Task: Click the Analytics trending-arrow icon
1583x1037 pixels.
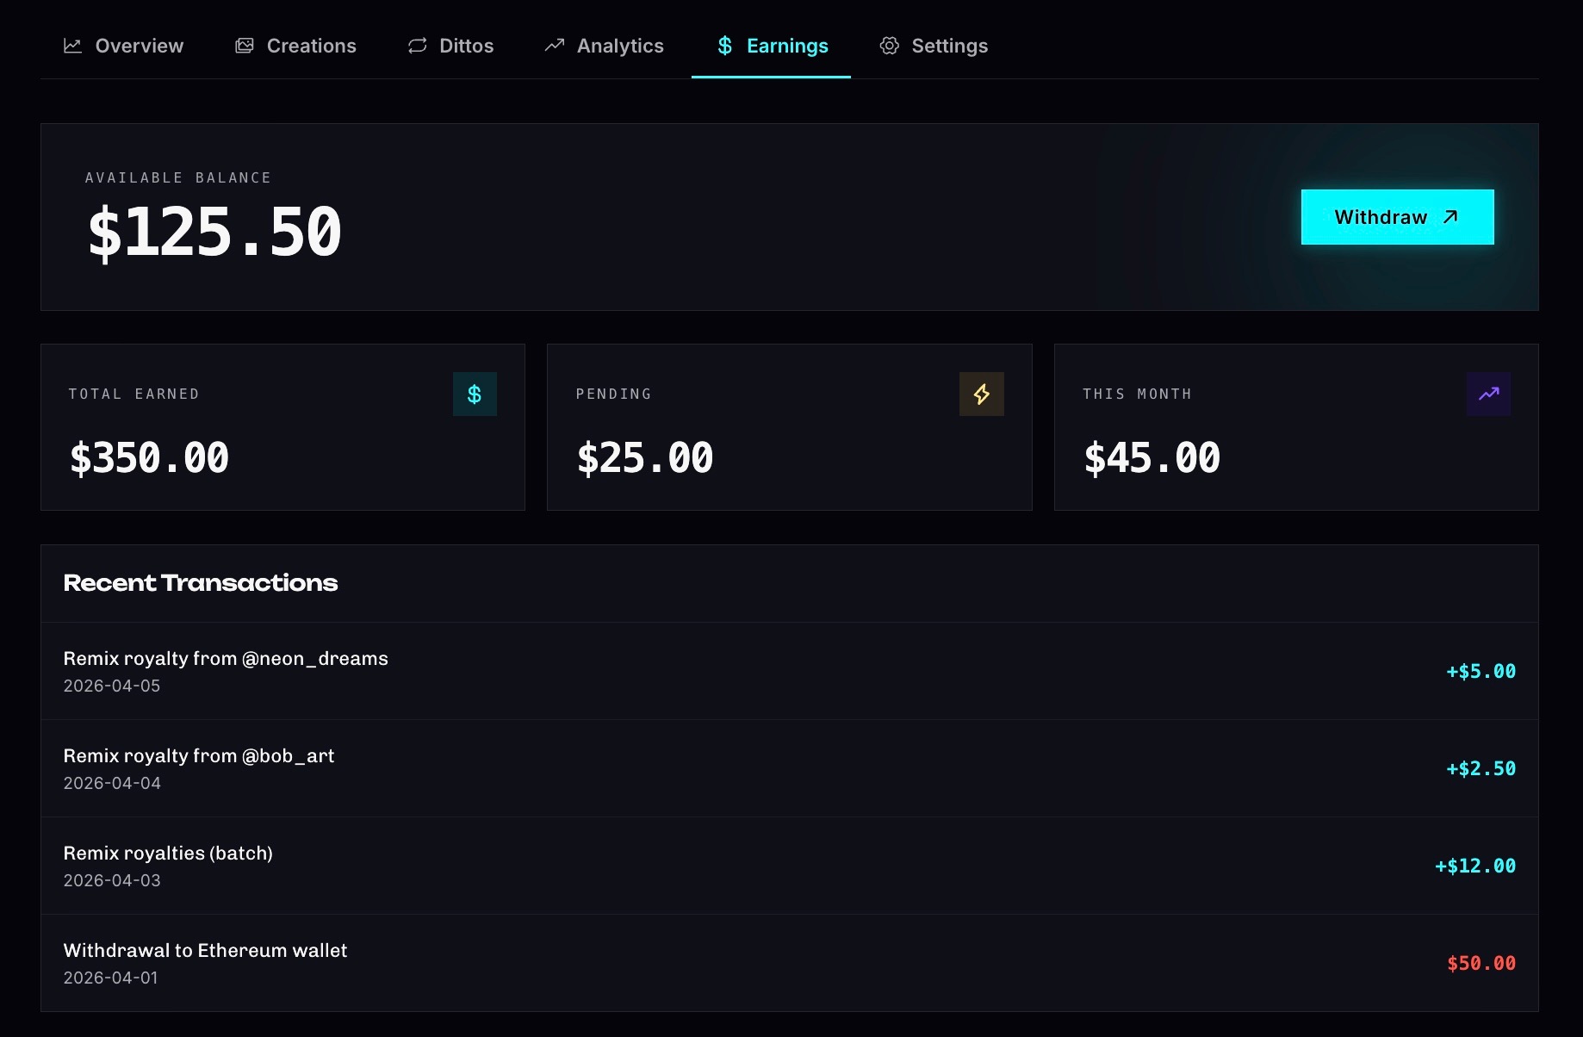Action: pyautogui.click(x=555, y=45)
